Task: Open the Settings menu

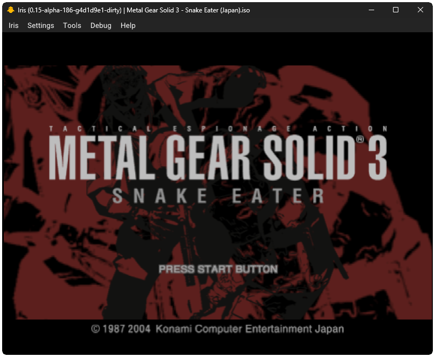Action: (x=40, y=25)
